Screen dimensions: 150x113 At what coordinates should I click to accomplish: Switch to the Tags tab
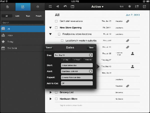pos(28,16)
